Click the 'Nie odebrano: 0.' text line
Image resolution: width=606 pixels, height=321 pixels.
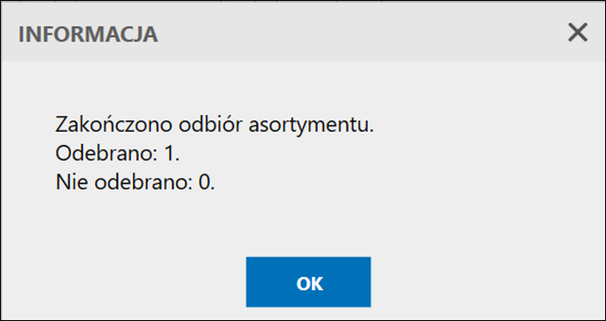tap(135, 182)
